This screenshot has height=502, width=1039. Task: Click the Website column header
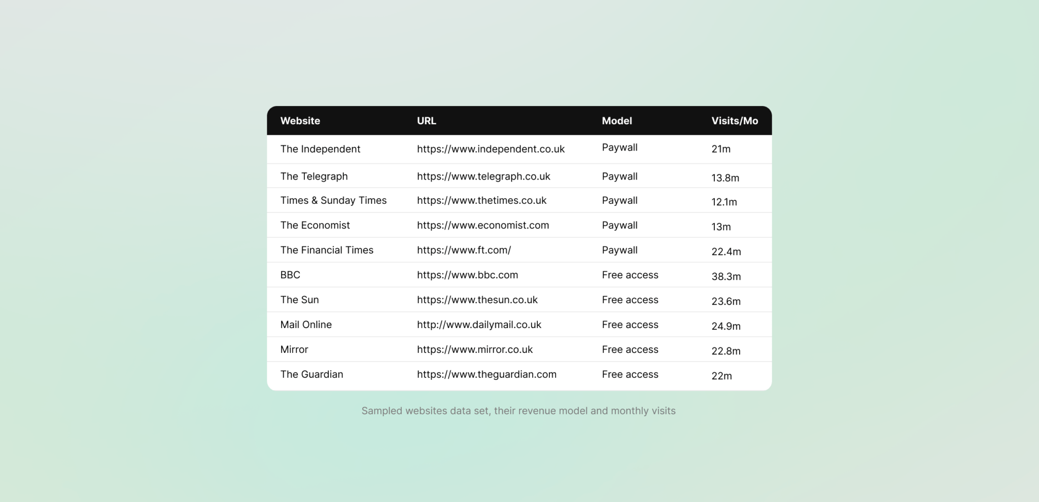[300, 121]
